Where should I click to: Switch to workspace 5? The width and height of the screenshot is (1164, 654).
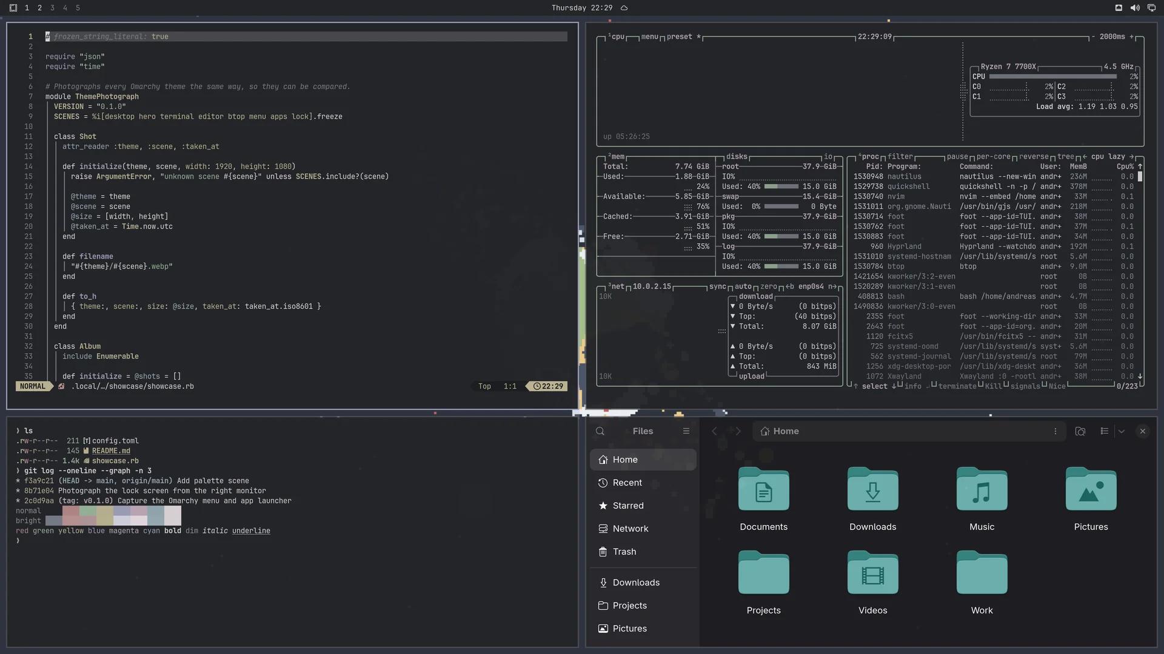point(78,8)
